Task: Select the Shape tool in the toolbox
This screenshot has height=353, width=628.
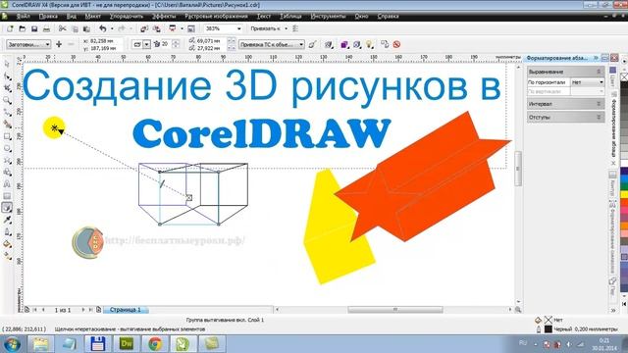Action: tap(7, 76)
